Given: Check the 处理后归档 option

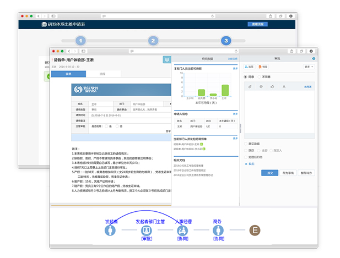Looking at the screenshot, I should tap(245, 157).
